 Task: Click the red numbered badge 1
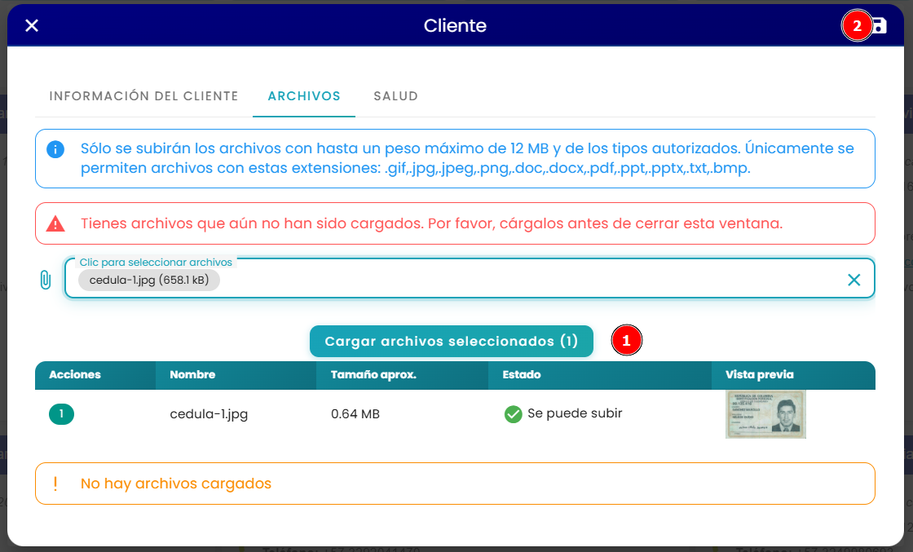(627, 341)
